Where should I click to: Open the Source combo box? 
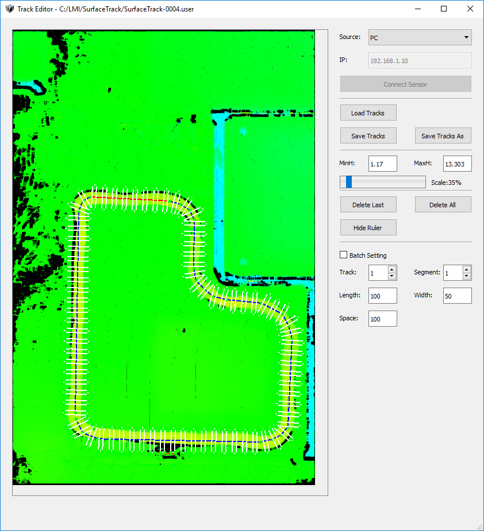[x=420, y=37]
